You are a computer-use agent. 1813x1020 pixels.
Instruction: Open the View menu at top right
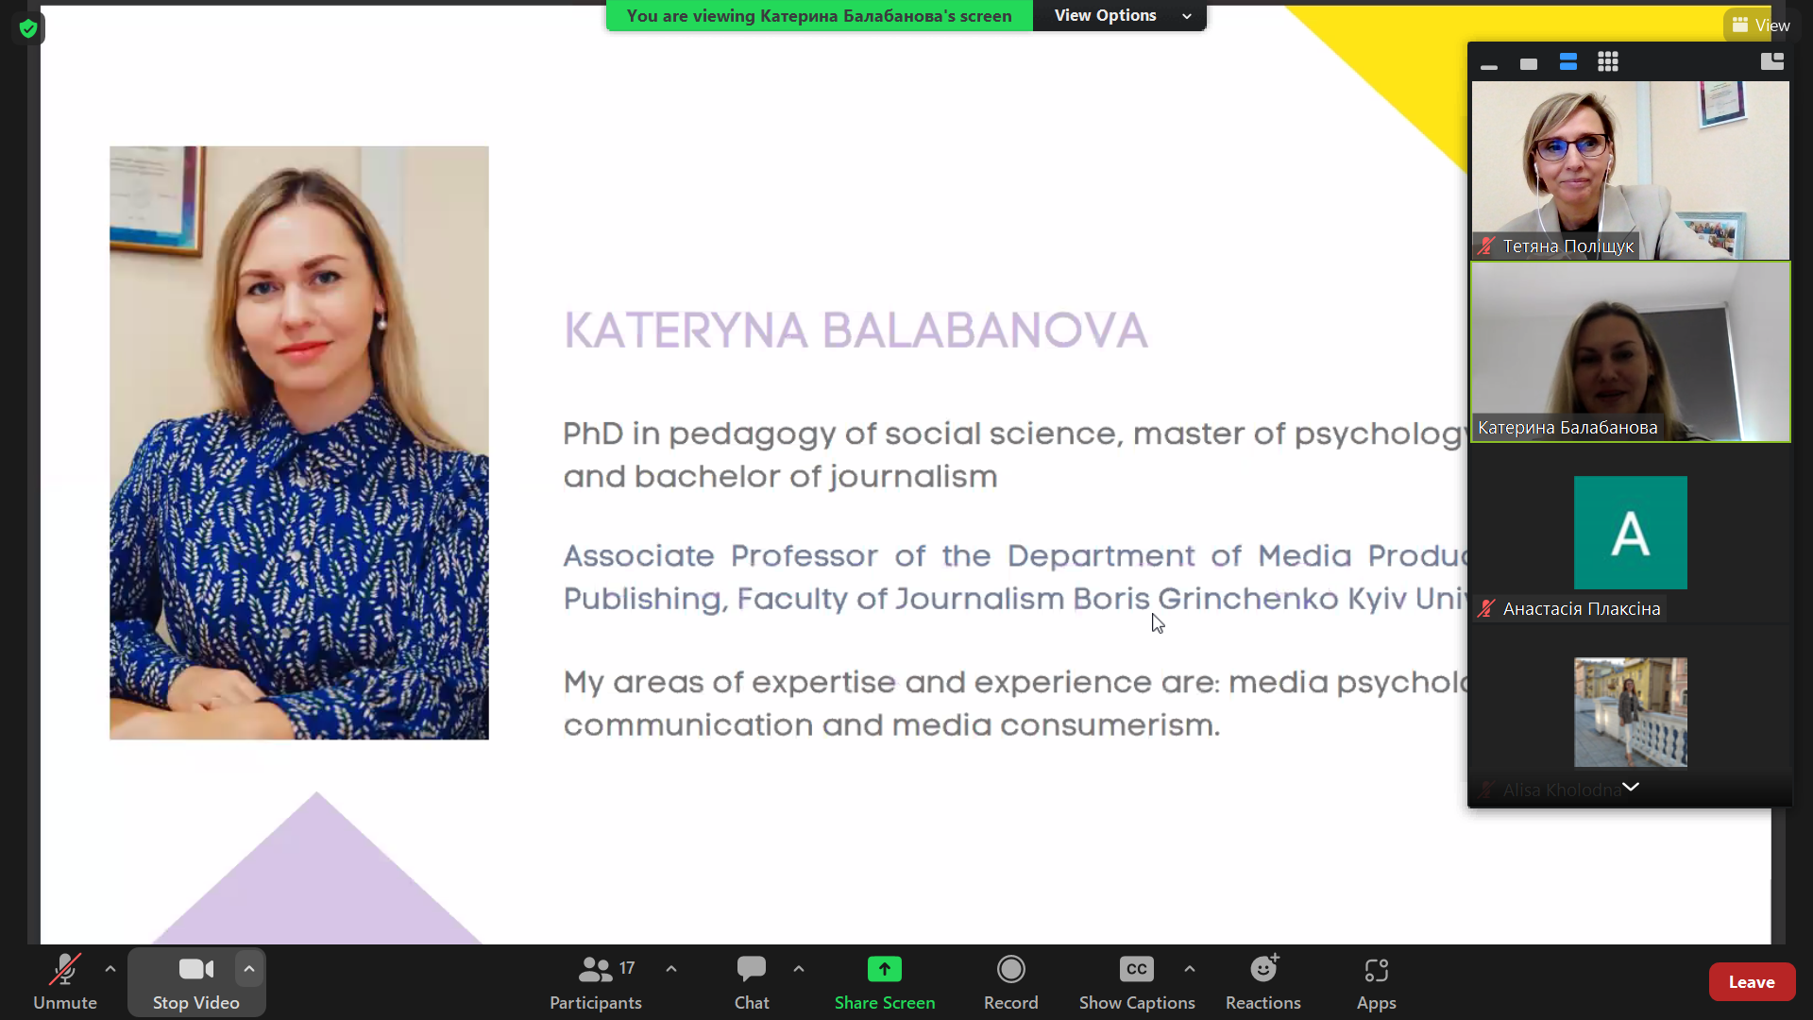coord(1760,25)
